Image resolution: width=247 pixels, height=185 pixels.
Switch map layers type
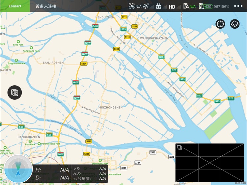click(235, 24)
